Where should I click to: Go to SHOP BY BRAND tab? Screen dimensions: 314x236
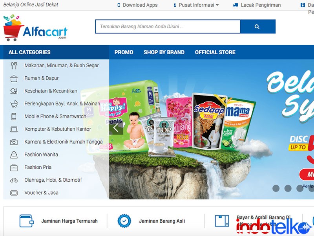164,52
